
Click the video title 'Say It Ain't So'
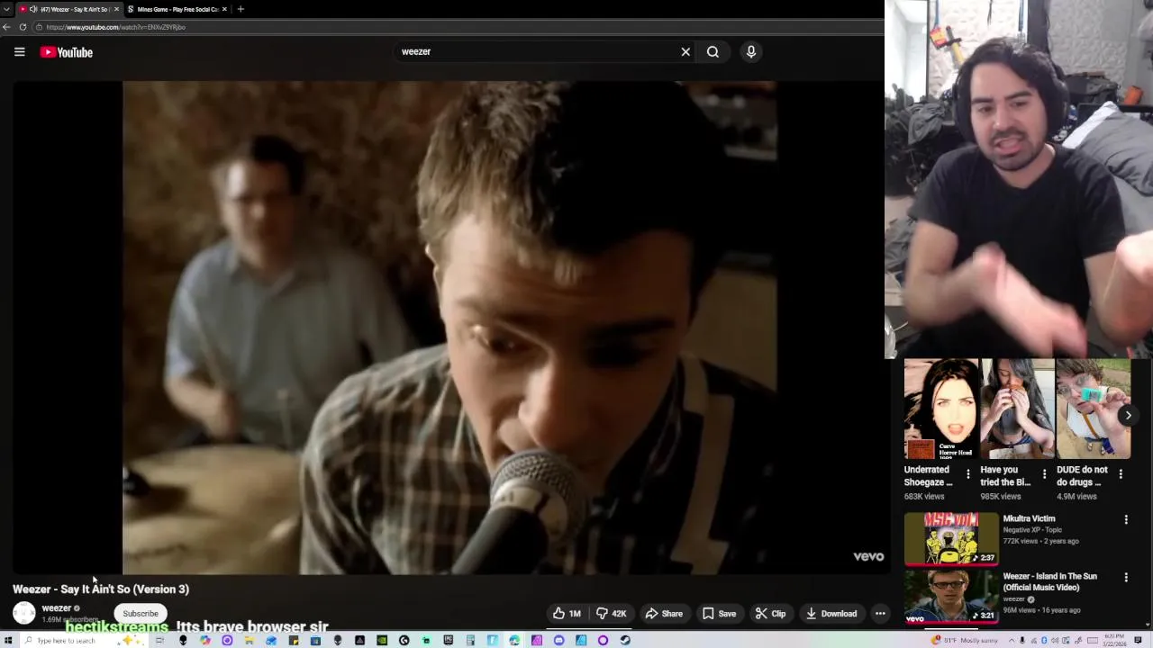pyautogui.click(x=101, y=589)
